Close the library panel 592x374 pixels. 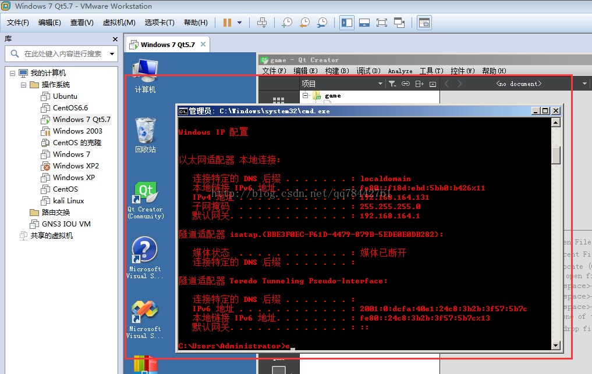(115, 39)
